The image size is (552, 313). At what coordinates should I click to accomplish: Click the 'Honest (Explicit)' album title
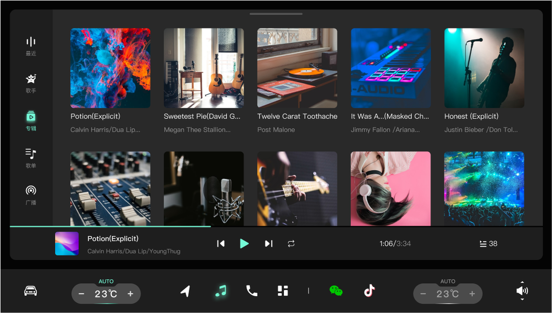(x=471, y=116)
